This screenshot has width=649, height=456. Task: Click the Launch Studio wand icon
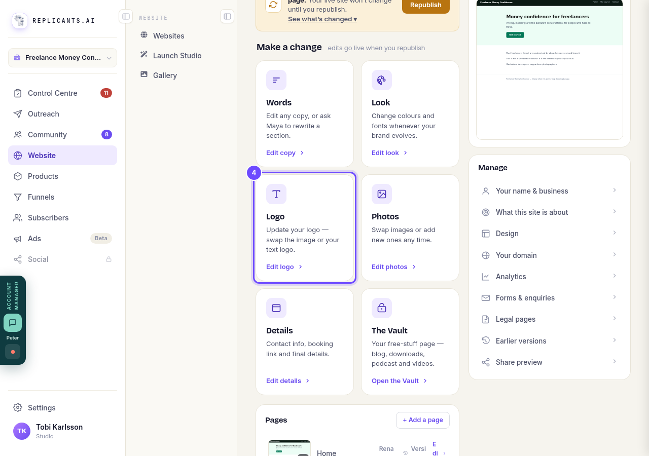click(144, 55)
